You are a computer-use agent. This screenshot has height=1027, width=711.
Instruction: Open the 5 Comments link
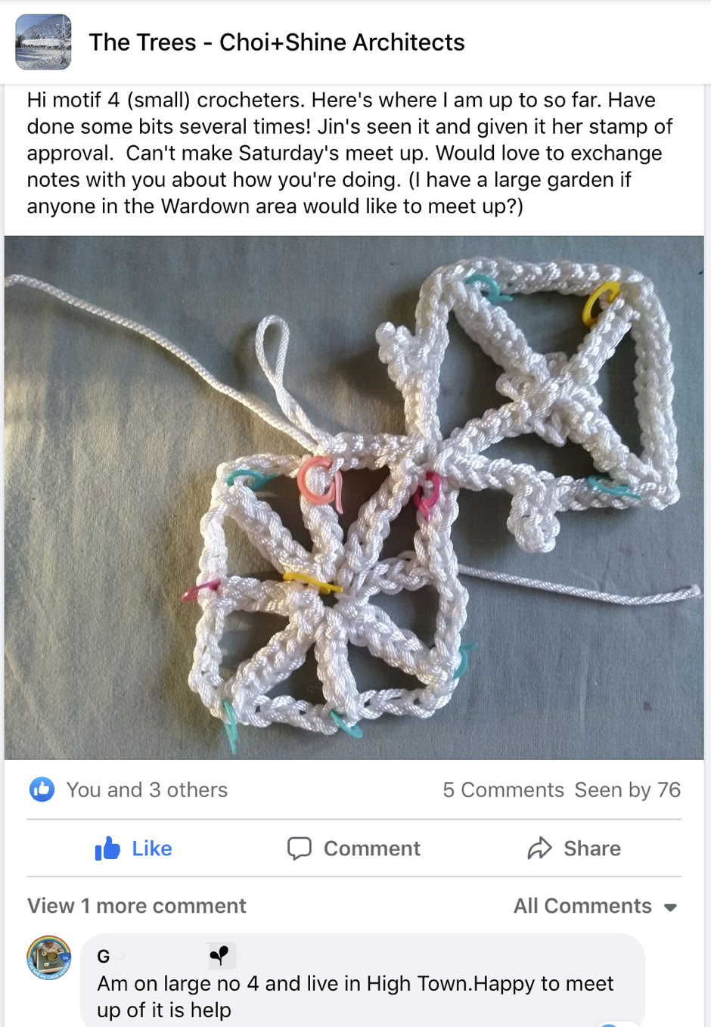tap(503, 790)
